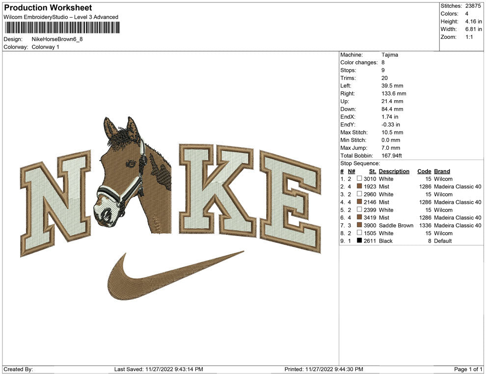Click the 'Black' description in row 9
This screenshot has width=486, height=374.
[x=385, y=241]
